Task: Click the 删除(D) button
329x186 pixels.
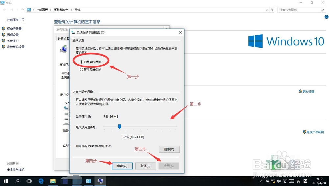Action: coord(169,149)
